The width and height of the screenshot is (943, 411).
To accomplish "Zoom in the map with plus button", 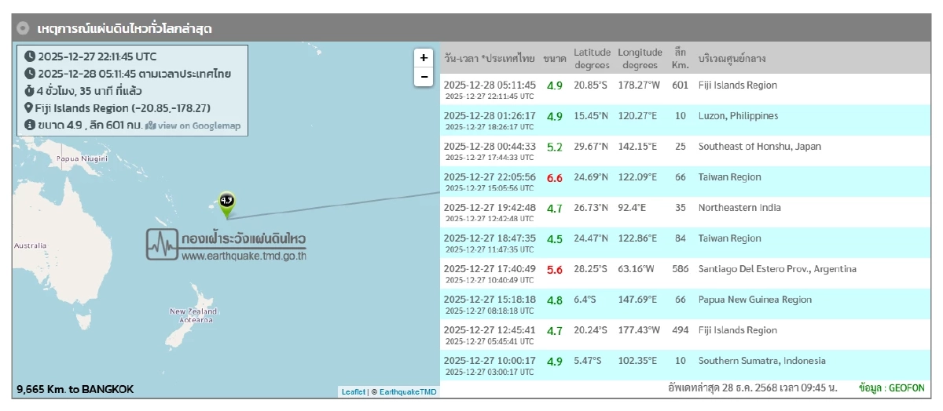I will tap(424, 58).
